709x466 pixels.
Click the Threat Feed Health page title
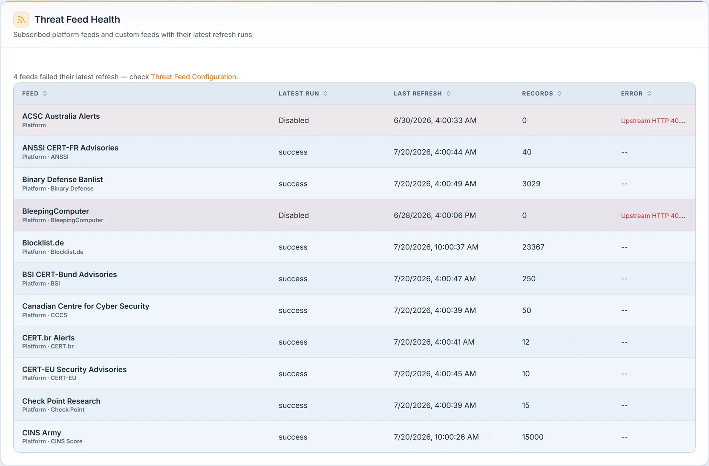click(77, 20)
